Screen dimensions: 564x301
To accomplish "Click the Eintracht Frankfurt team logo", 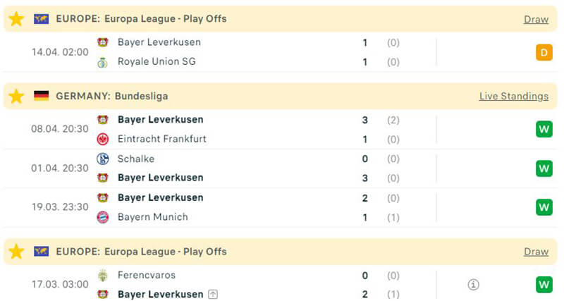I will (103, 139).
